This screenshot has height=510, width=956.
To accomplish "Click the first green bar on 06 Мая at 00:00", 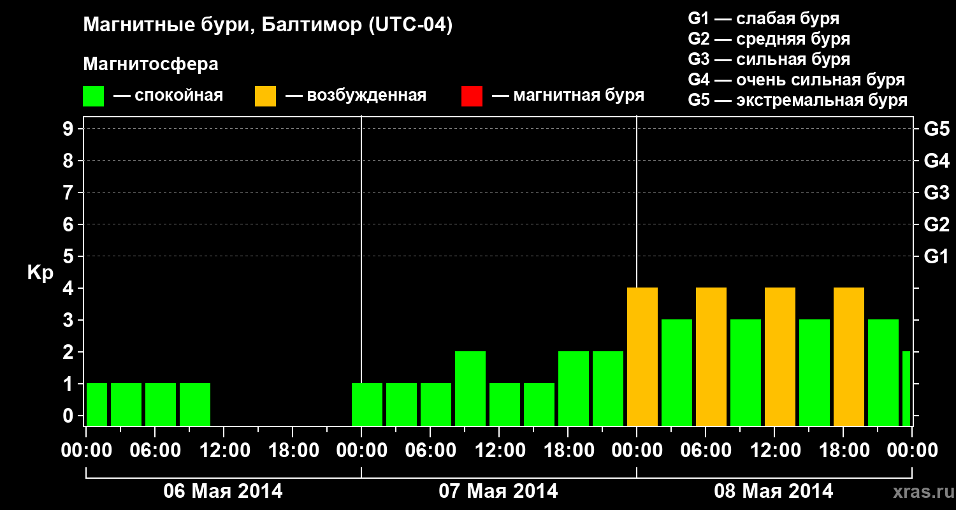I will [97, 404].
